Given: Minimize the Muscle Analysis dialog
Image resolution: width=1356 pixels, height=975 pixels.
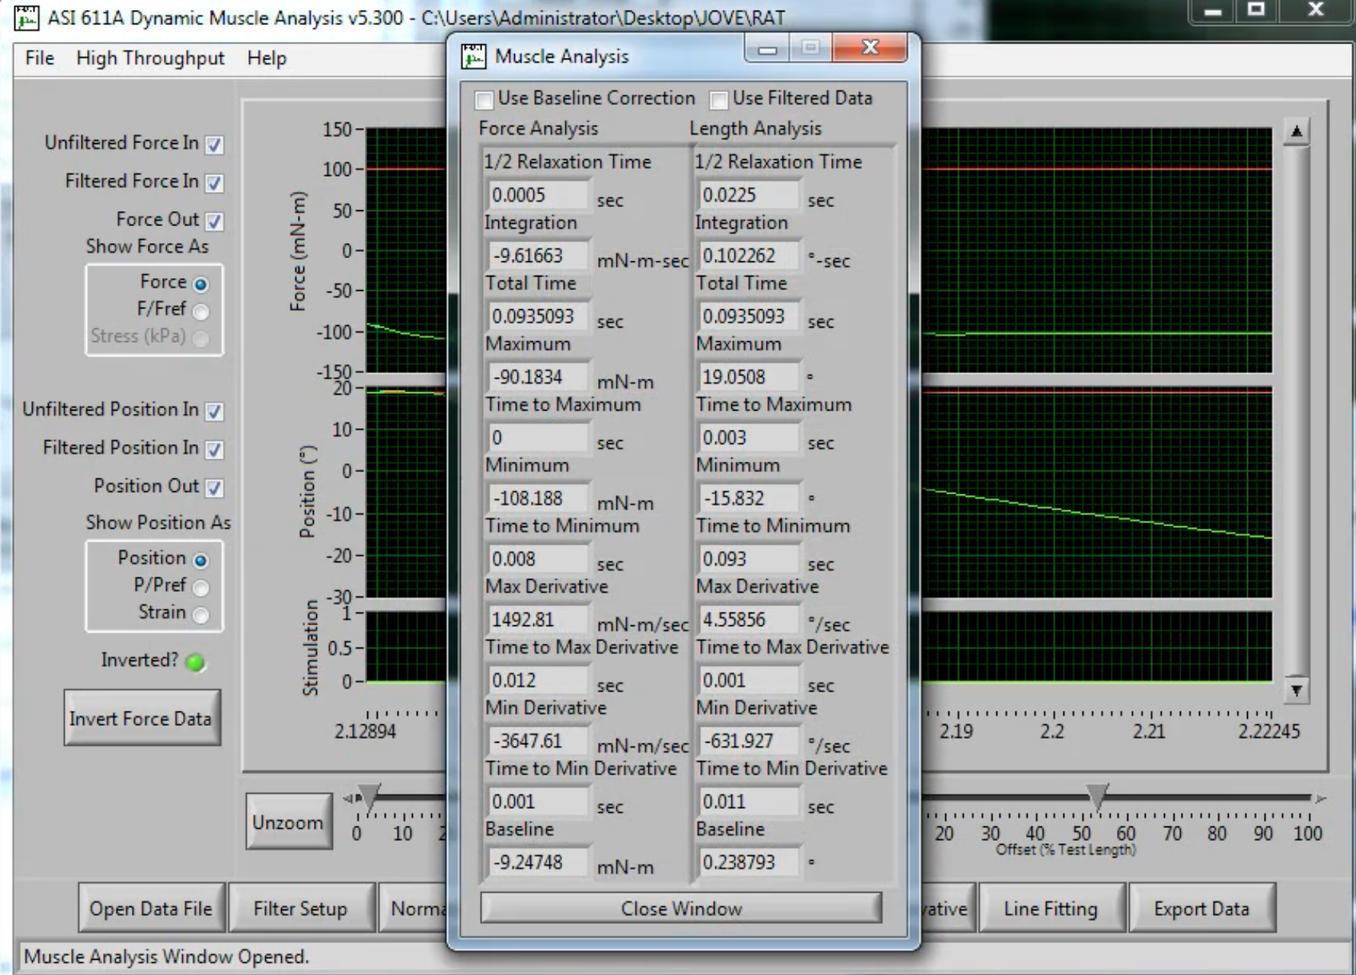Looking at the screenshot, I should (x=767, y=50).
